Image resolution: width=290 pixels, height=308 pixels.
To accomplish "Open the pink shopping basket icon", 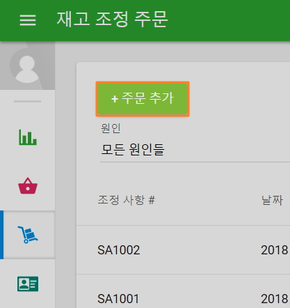I will 28,185.
